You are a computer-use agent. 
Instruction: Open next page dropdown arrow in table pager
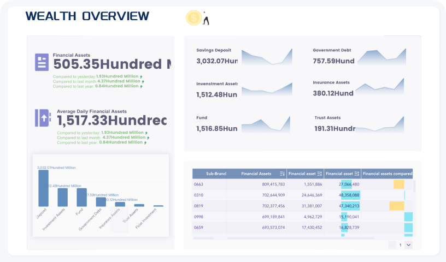click(x=408, y=245)
